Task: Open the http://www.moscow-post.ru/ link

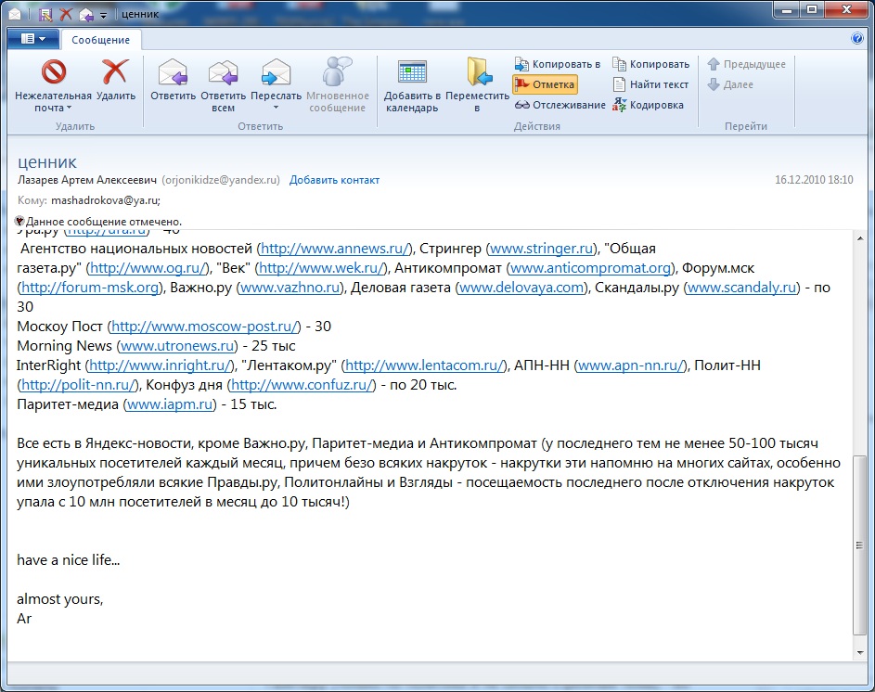Action: pyautogui.click(x=206, y=326)
